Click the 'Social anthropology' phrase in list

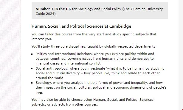point(52,68)
